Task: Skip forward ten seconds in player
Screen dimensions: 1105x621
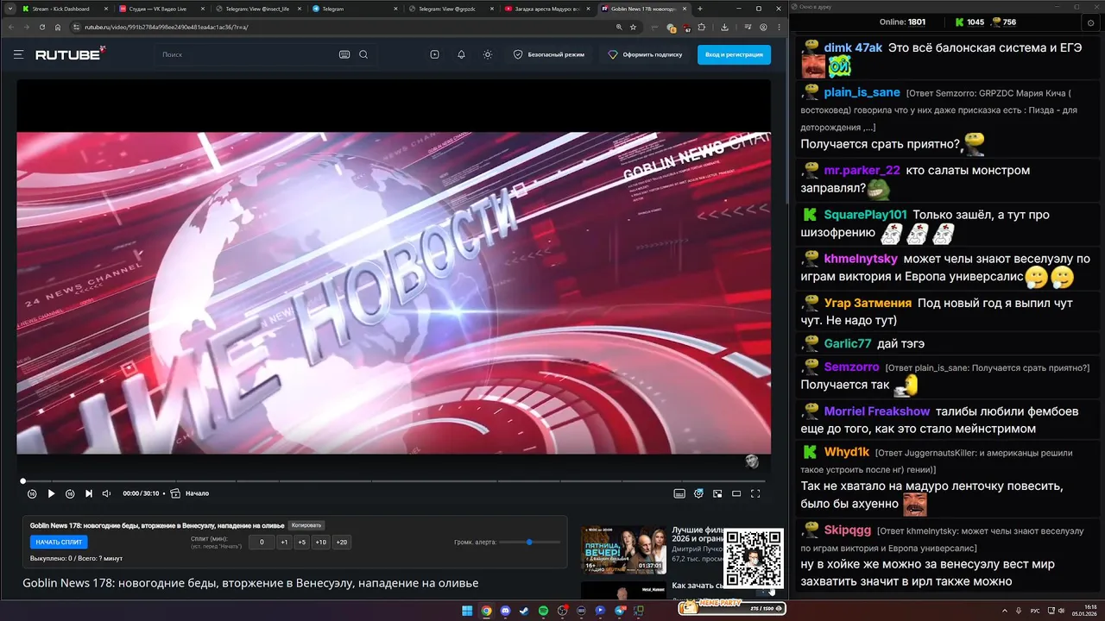Action: (x=70, y=493)
